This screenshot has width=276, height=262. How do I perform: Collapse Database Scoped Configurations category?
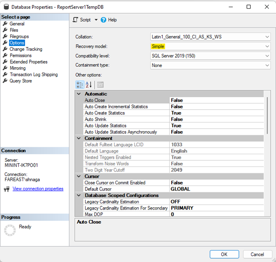(x=79, y=195)
